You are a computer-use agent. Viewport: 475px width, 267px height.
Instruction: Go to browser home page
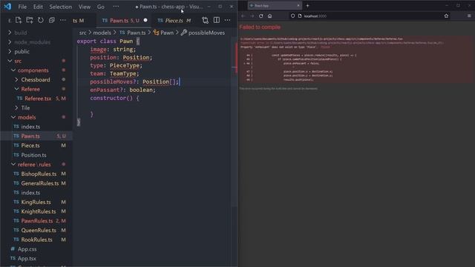point(269,16)
